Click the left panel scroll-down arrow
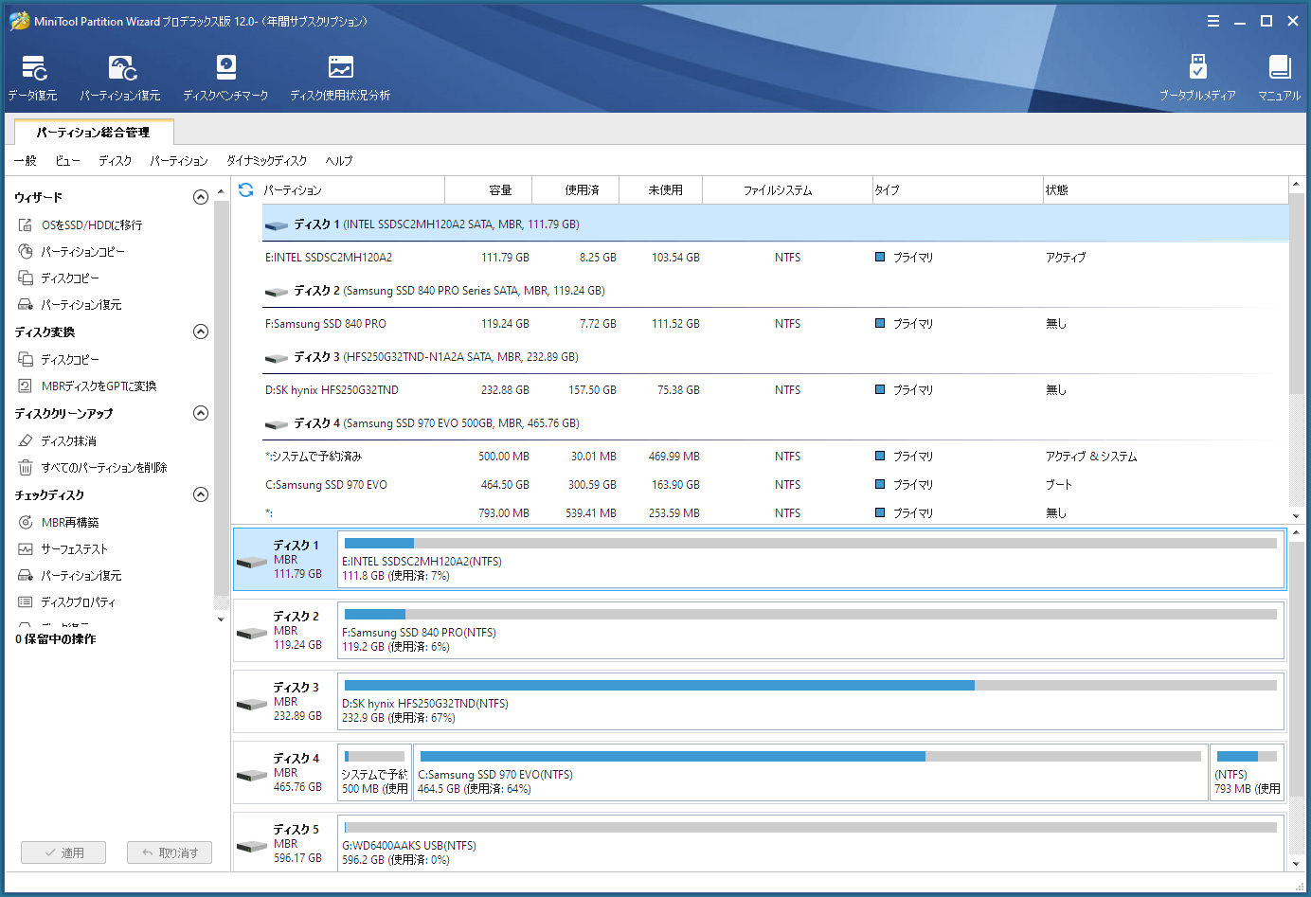Image resolution: width=1311 pixels, height=897 pixels. [x=221, y=619]
